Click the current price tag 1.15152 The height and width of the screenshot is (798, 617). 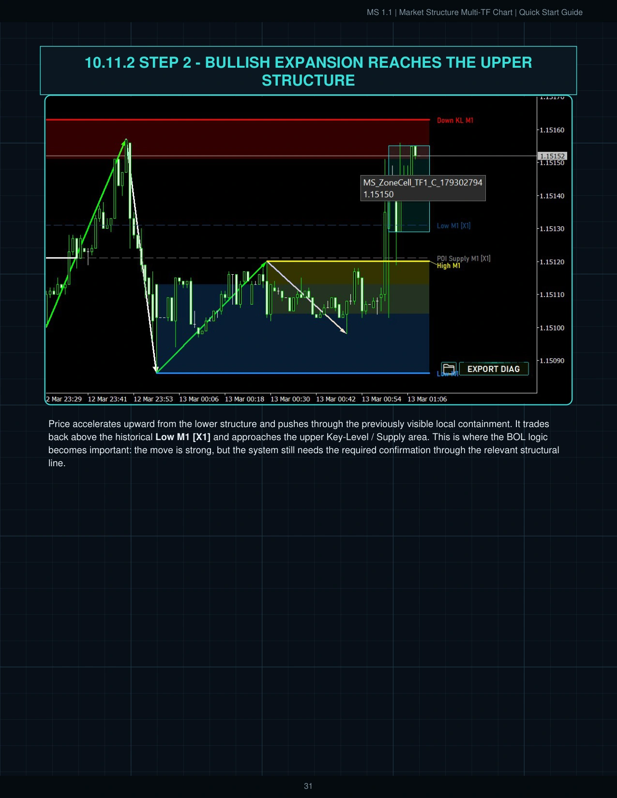tap(552, 156)
